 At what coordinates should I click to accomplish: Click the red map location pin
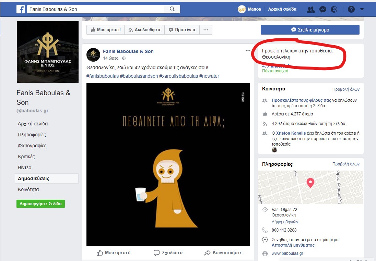click(310, 183)
